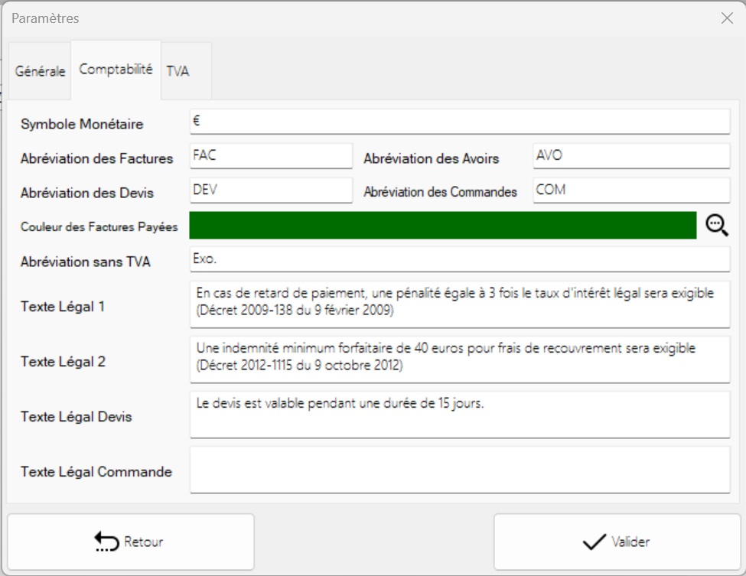Open the TVA tab
Screen dimensions: 746x576
pos(178,71)
